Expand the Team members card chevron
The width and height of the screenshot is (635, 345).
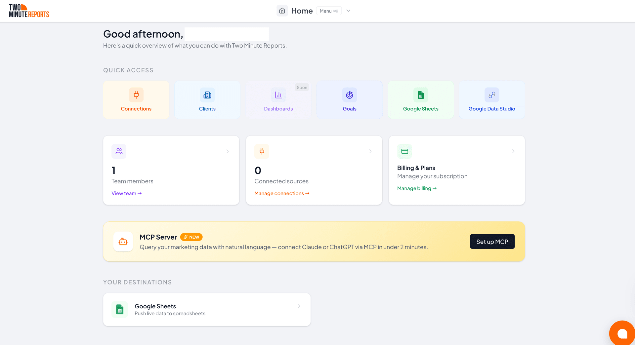(x=228, y=151)
